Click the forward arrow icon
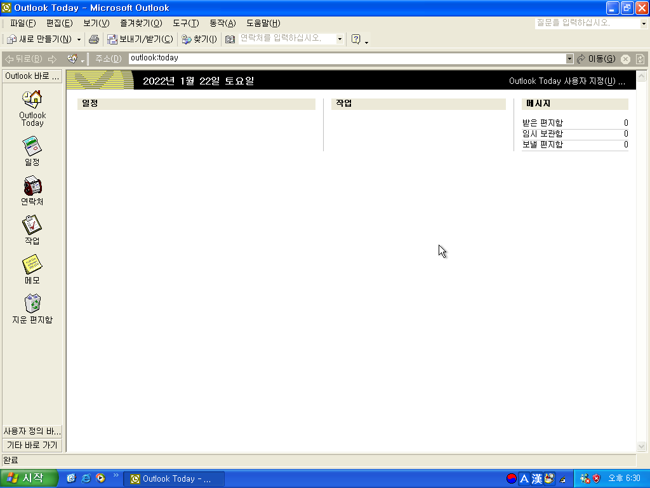Screen dimensions: 650x488 click(52, 59)
